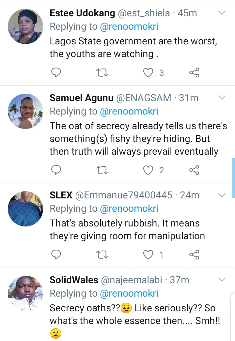Retweet Samuel Agunu's tweet
The height and width of the screenshot is (341, 235).
(102, 170)
